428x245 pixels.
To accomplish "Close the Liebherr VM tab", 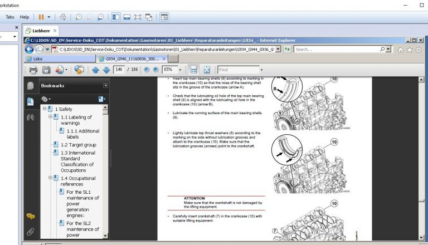I will pos(55,31).
